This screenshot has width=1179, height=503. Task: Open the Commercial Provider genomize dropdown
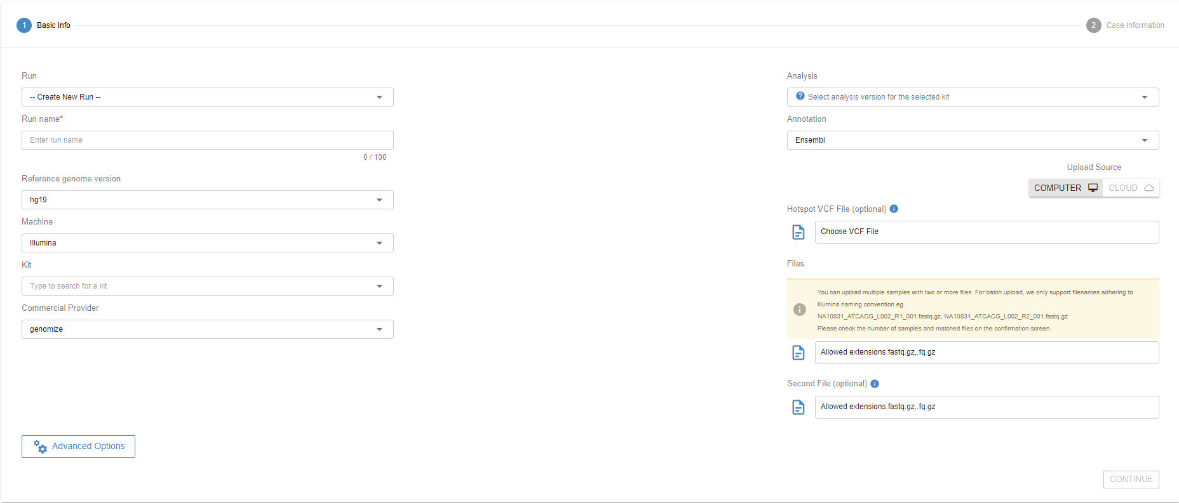[208, 329]
